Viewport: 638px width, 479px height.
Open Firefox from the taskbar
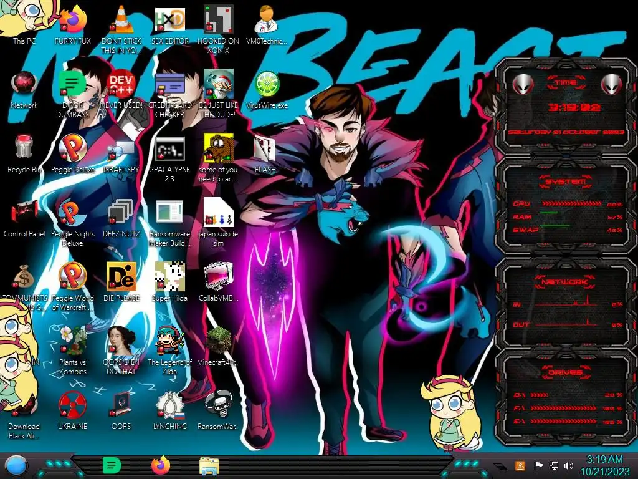160,465
